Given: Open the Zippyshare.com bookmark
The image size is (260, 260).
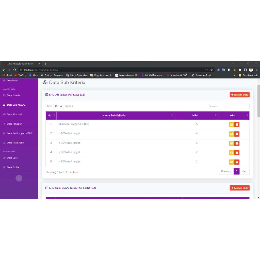Looking at the screenshot, I should coord(101,75).
